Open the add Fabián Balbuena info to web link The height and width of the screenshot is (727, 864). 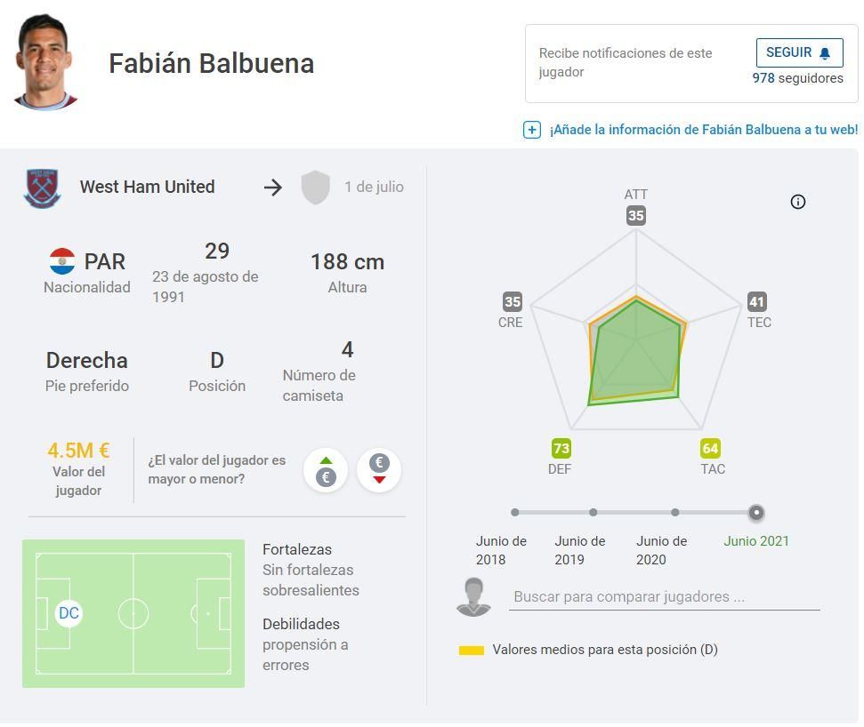click(703, 130)
